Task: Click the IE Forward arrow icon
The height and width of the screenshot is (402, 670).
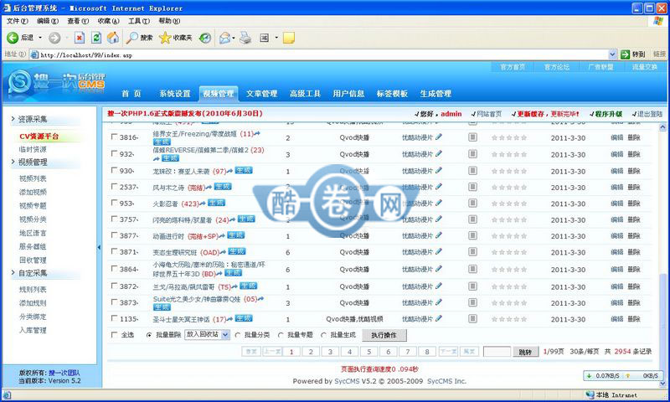Action: point(54,38)
